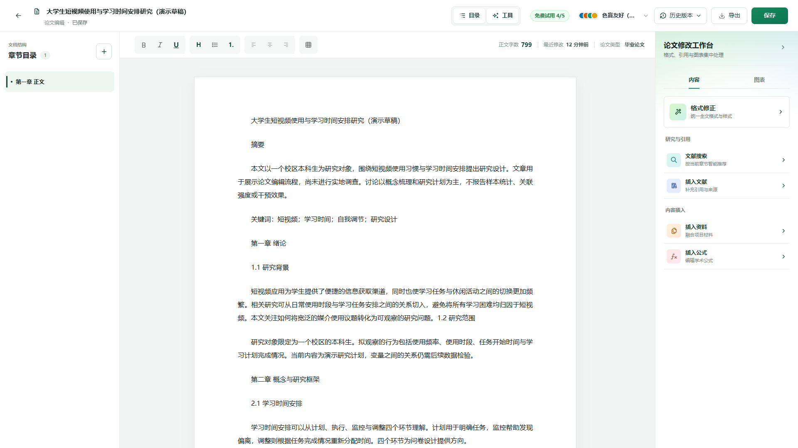
Task: Click the 摘要 heading in the document
Action: [258, 144]
